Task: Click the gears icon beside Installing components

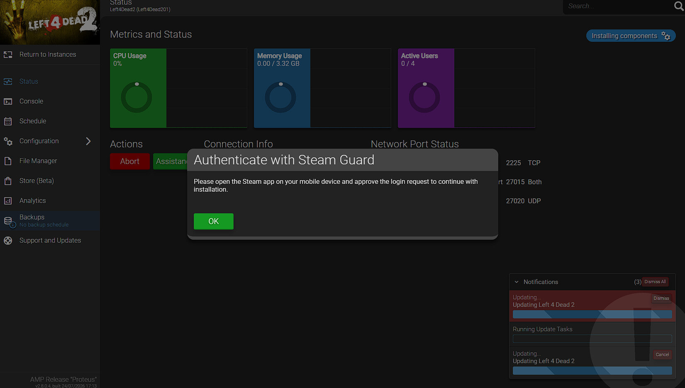Action: [x=666, y=36]
